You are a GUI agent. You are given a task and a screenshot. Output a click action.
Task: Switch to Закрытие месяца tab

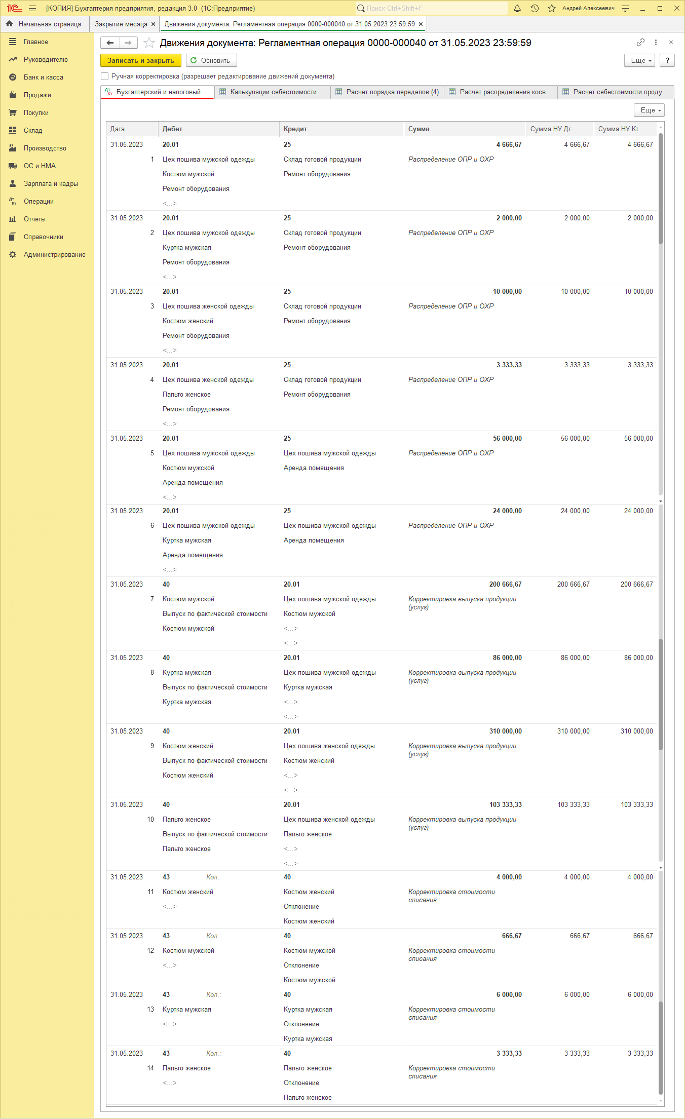click(121, 24)
